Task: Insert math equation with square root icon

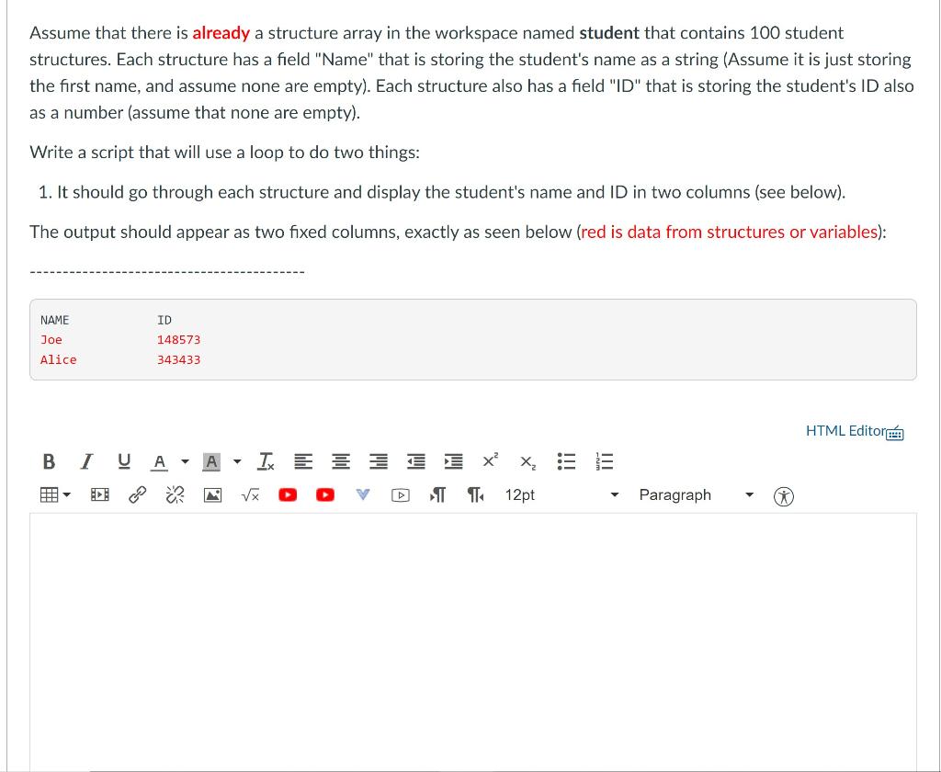Action: (x=250, y=495)
